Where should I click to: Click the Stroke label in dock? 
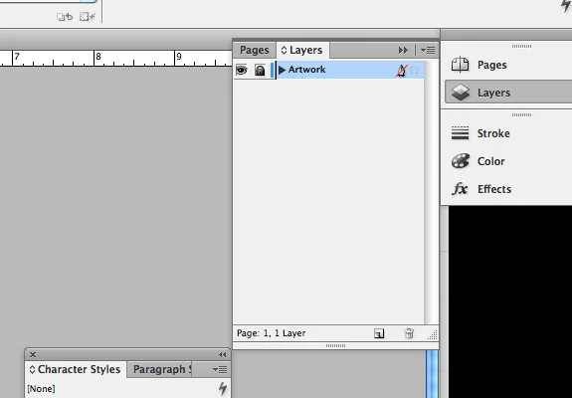[493, 133]
